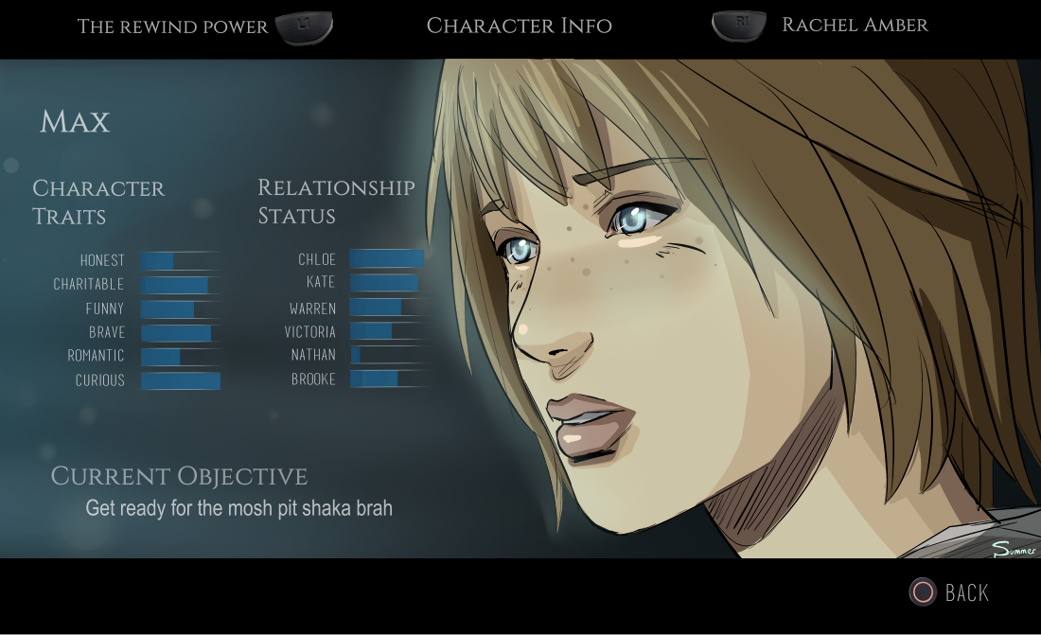
Task: Switch to the Rachel Amber page
Action: (855, 25)
